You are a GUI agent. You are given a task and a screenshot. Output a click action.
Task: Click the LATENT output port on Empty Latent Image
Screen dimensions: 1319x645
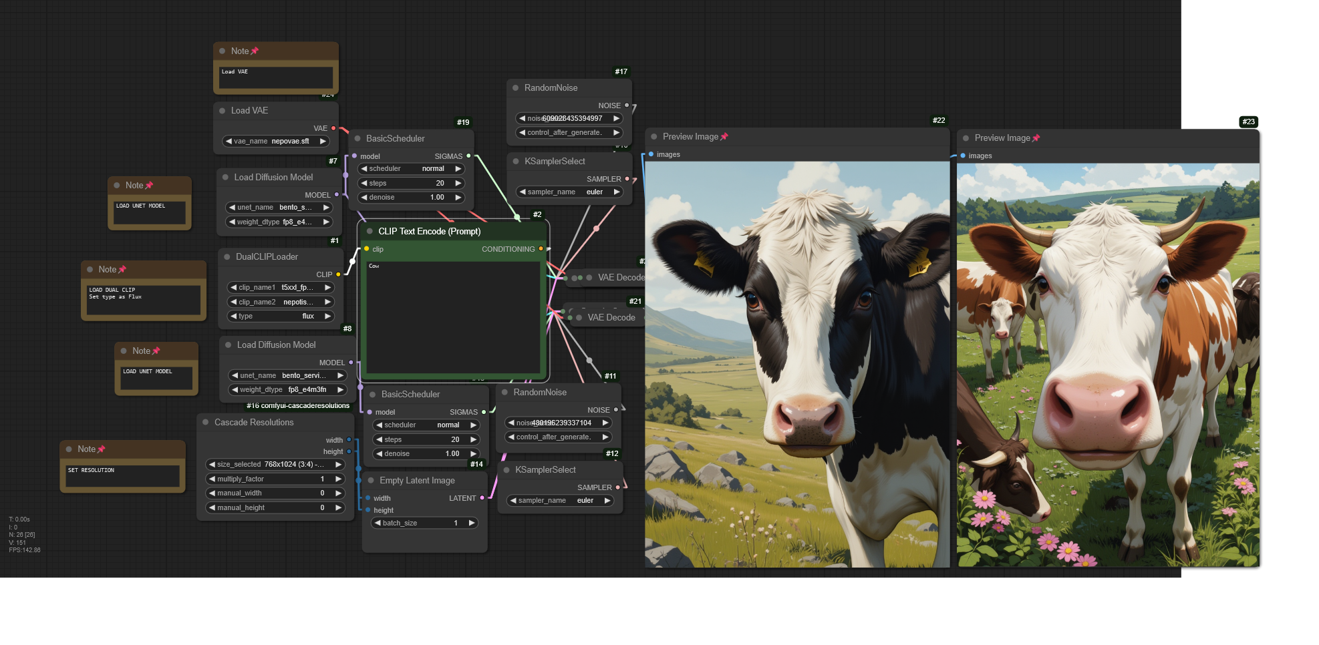tap(482, 498)
